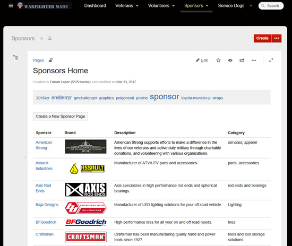Click the wraps label tag
The width and height of the screenshot is (292, 246).
tap(218, 98)
